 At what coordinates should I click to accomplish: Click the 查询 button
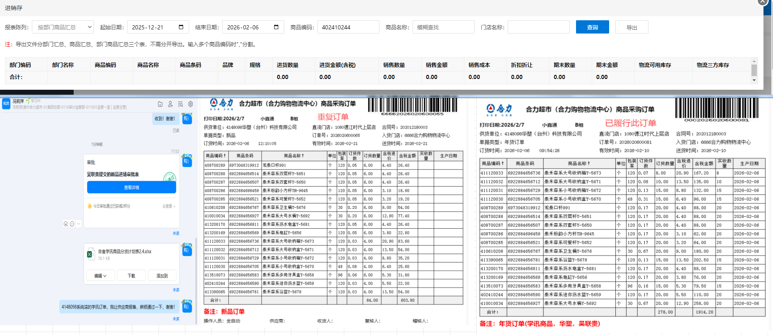592,27
